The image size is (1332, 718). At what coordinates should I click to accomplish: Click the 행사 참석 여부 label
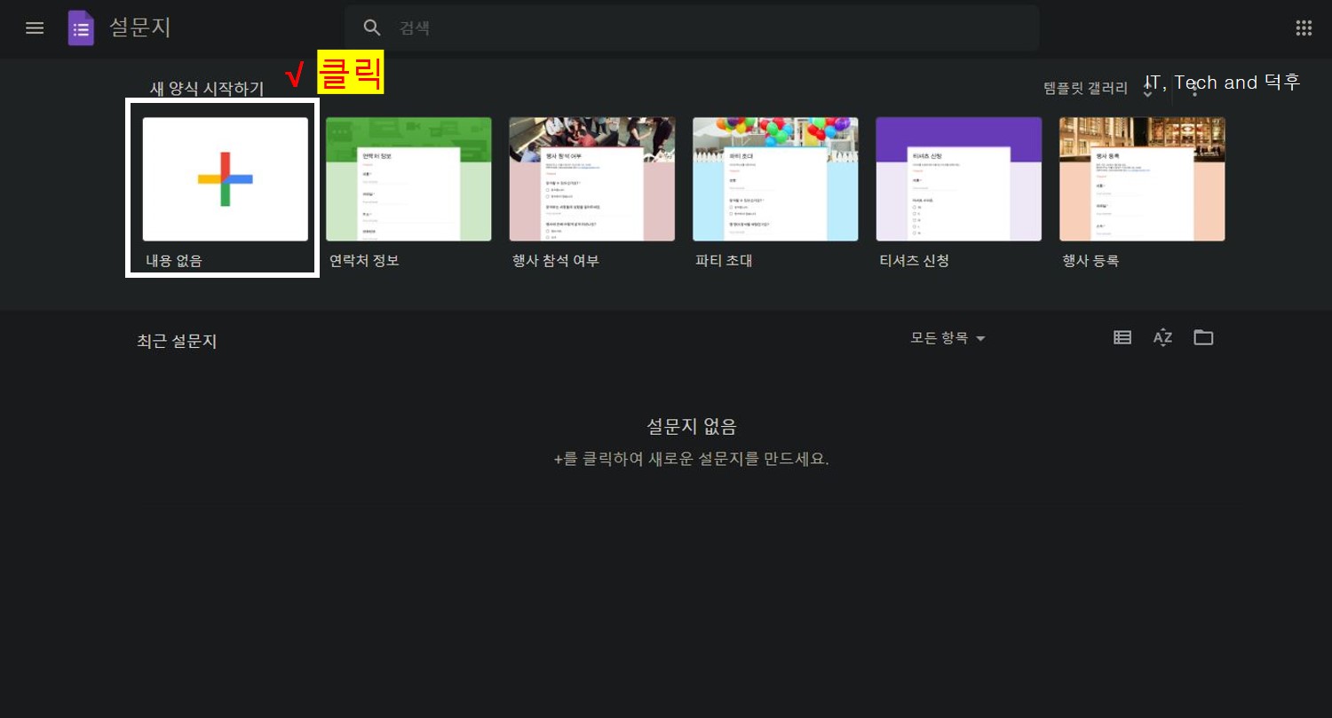556,261
